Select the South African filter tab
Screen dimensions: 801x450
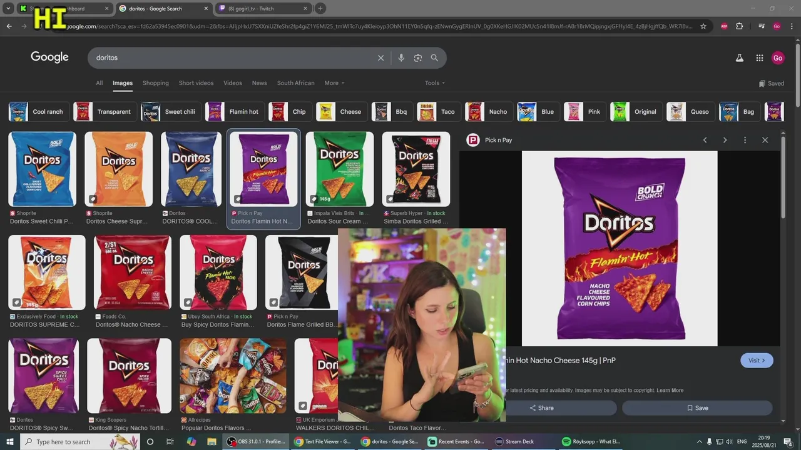(x=295, y=83)
